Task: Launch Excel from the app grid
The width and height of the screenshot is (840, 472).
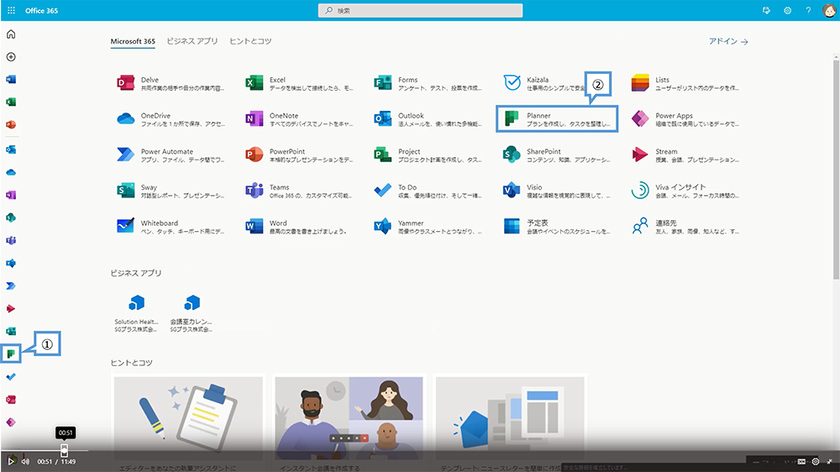Action: tap(299, 83)
